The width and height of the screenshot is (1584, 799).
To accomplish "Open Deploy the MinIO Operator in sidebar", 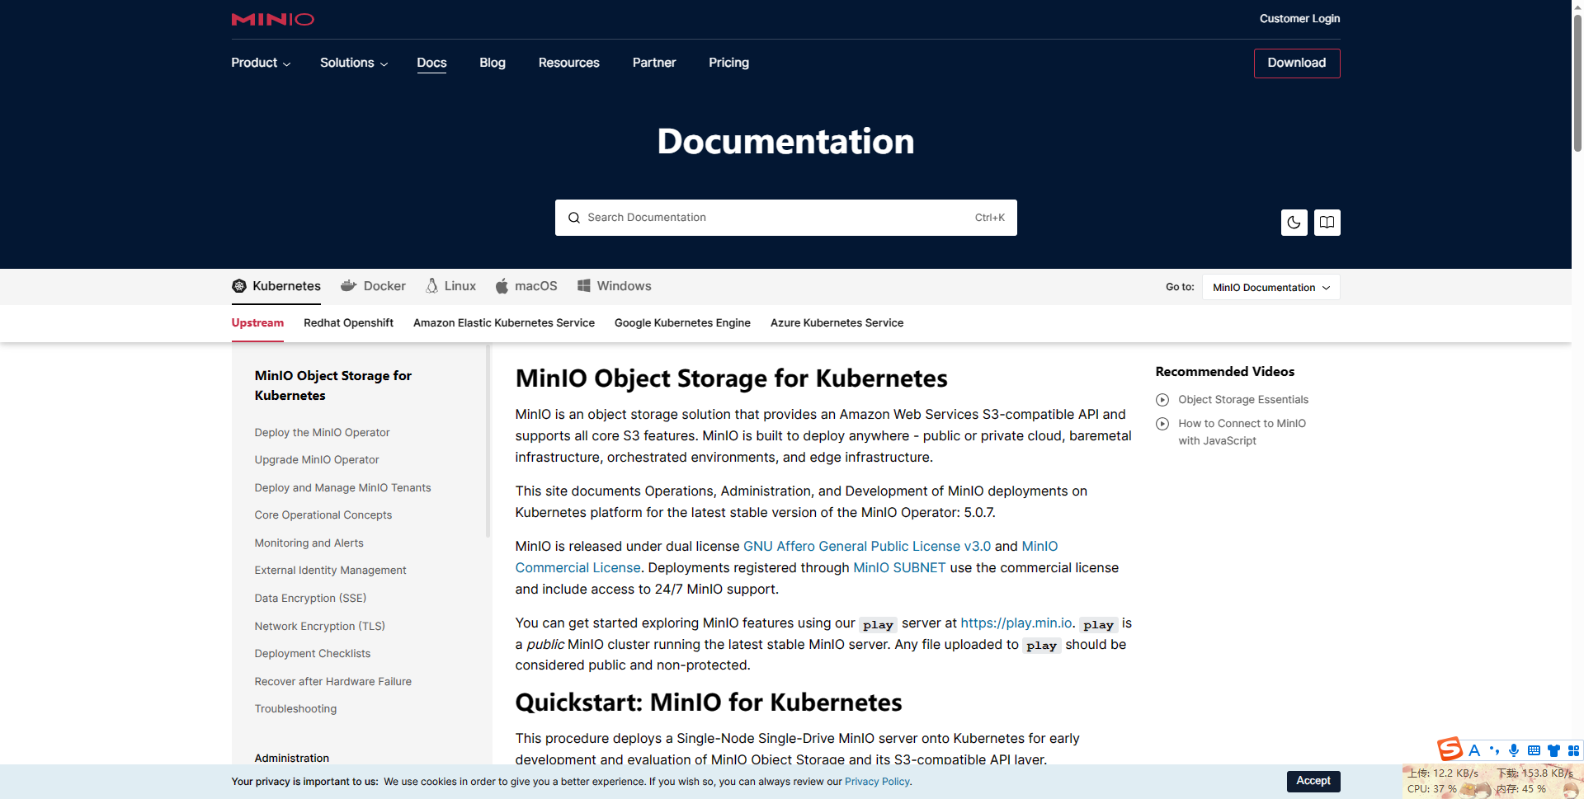I will click(x=322, y=432).
